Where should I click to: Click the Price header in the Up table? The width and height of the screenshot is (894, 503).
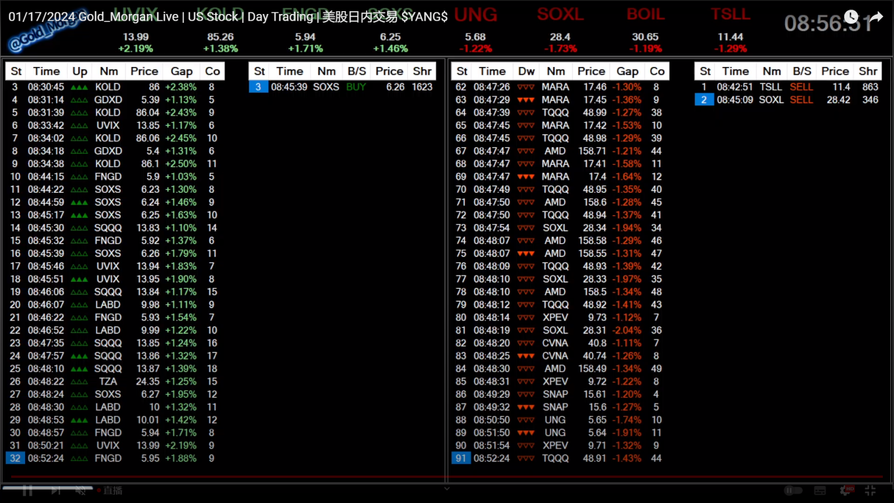144,72
